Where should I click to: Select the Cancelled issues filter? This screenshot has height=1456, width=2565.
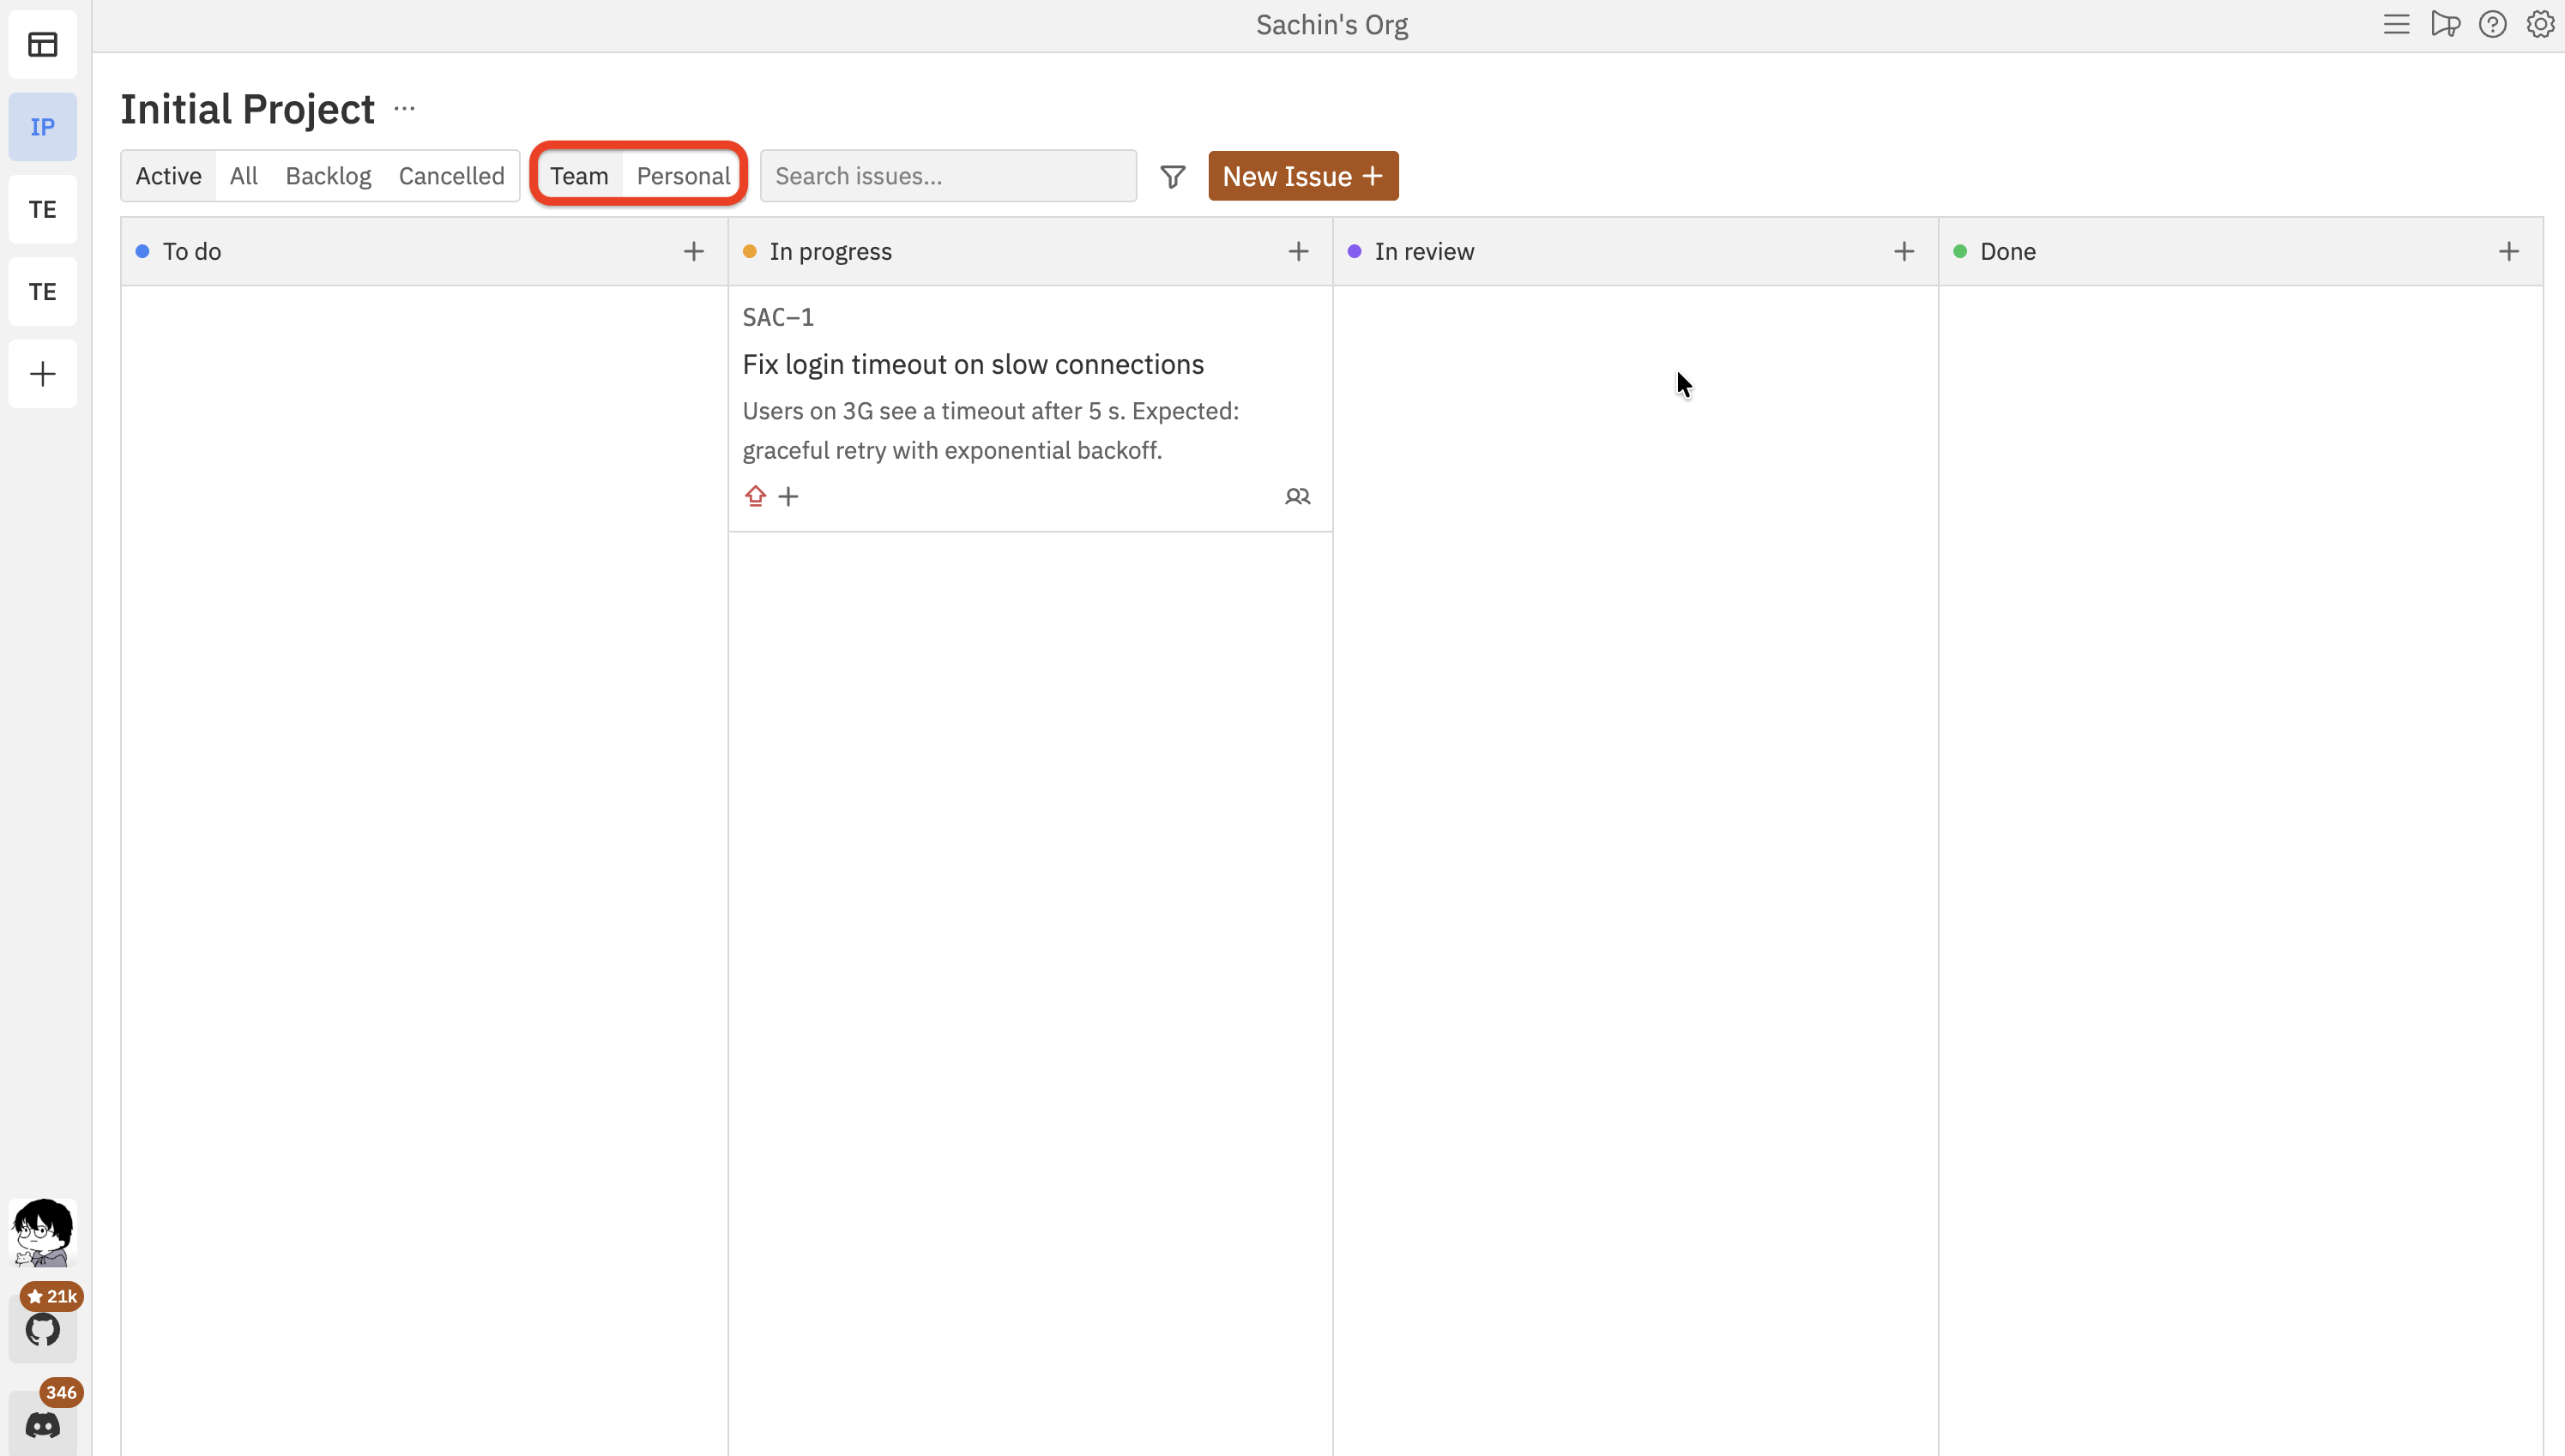(451, 175)
